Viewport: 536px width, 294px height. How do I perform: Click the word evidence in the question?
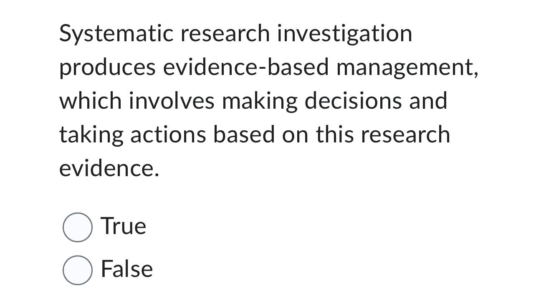pos(108,169)
